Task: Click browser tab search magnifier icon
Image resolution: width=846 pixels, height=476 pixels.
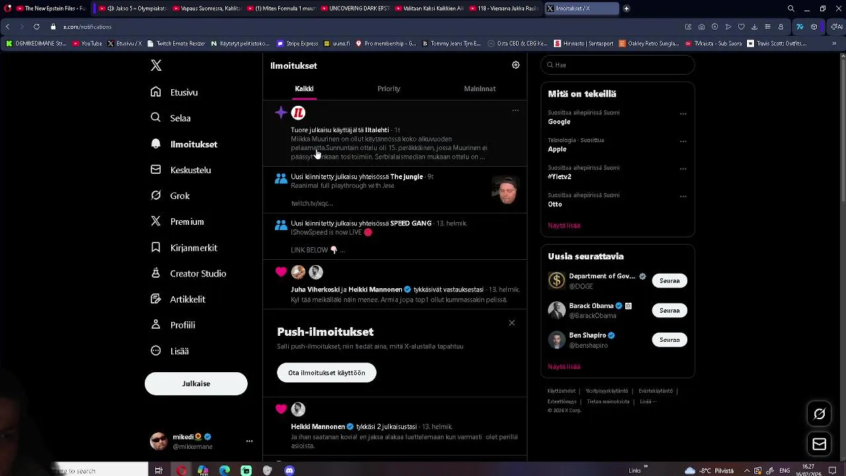Action: 791,9
